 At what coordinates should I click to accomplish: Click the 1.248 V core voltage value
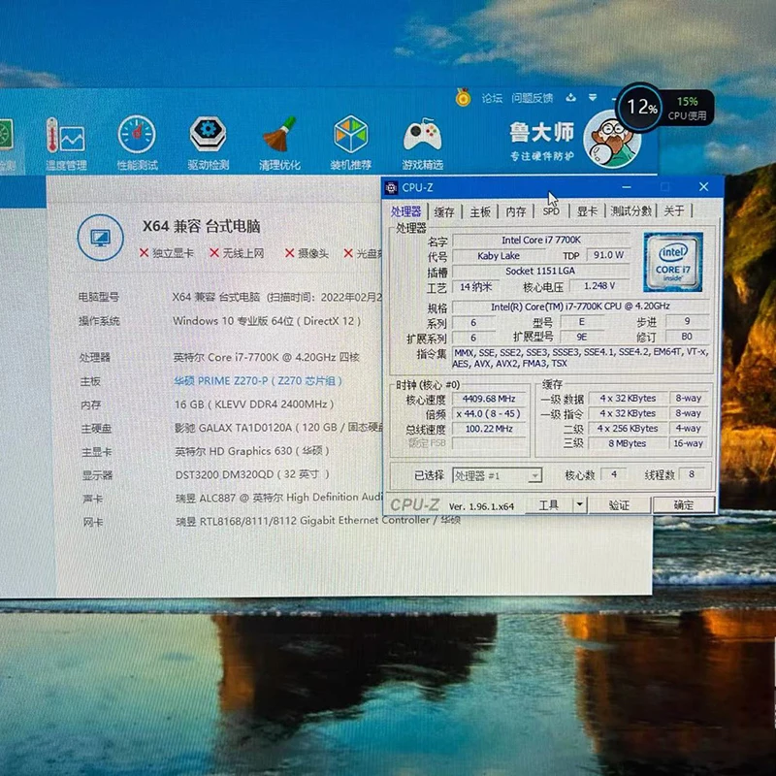tap(598, 286)
